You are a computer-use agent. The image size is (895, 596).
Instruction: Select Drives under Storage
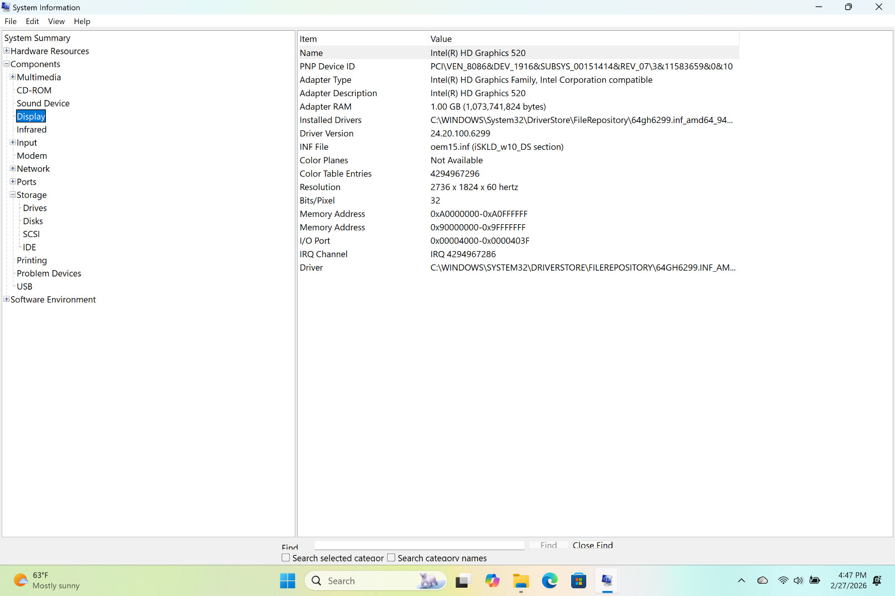(x=35, y=208)
